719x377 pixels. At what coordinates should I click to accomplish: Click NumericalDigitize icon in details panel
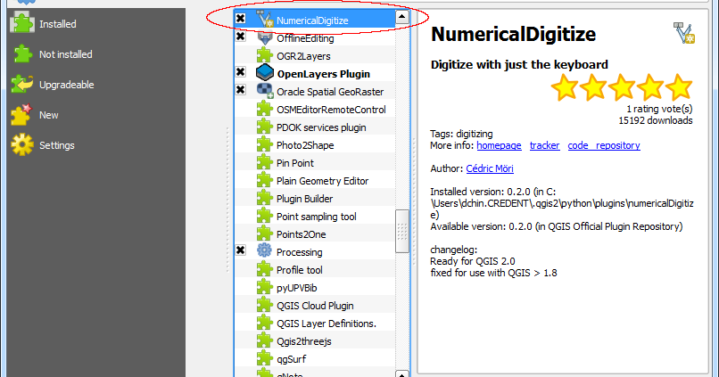point(684,33)
